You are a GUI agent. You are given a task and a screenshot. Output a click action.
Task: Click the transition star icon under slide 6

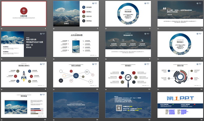(x=54, y=59)
